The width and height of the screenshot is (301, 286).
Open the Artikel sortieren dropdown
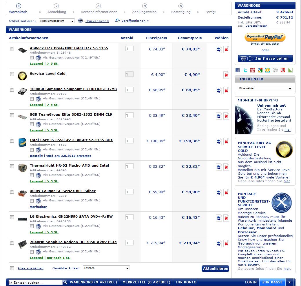tap(56, 21)
